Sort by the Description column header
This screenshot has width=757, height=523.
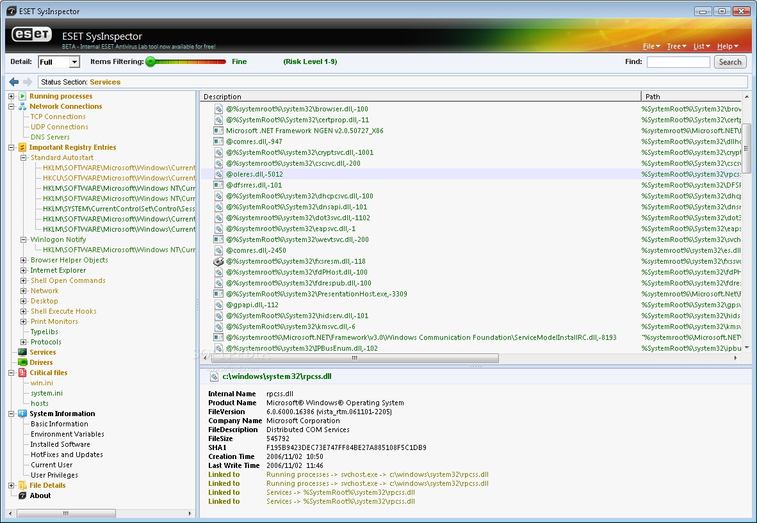pyautogui.click(x=420, y=97)
